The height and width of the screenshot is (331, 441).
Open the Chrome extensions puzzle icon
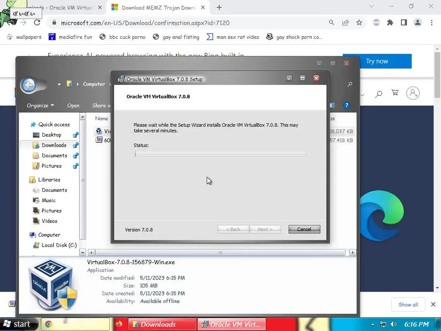tap(390, 22)
